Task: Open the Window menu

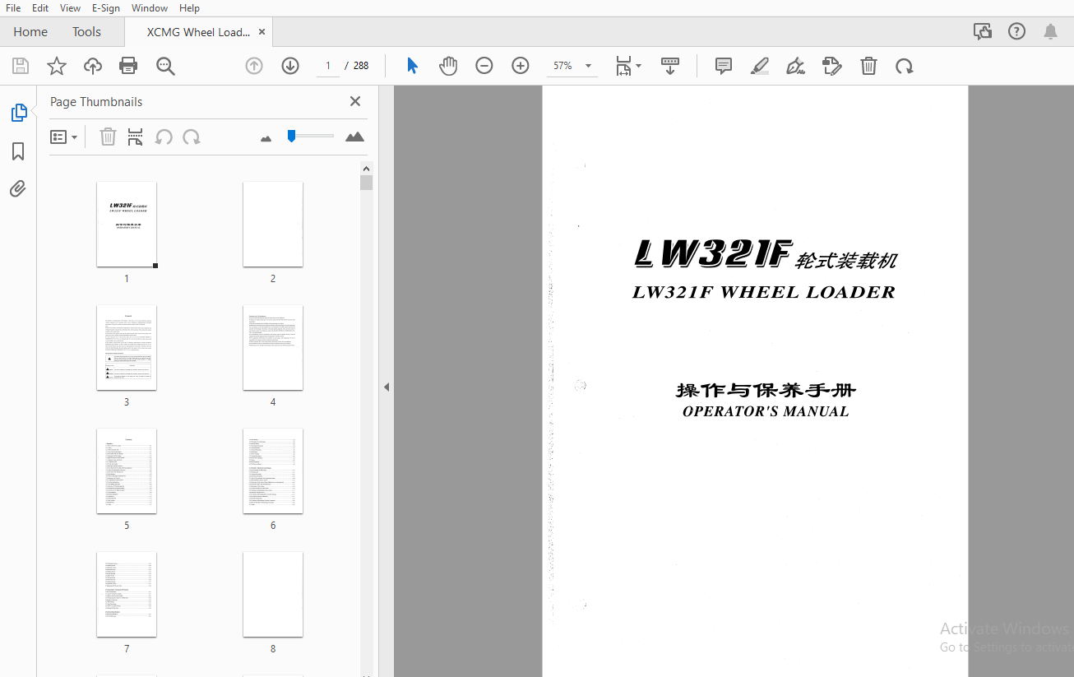Action: (x=150, y=7)
